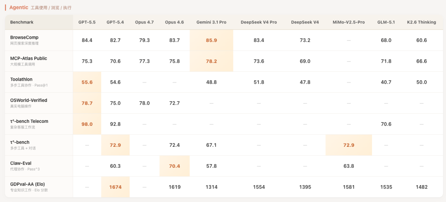Click the 78.2 MCP-Atlas highlighted cell

coord(211,61)
